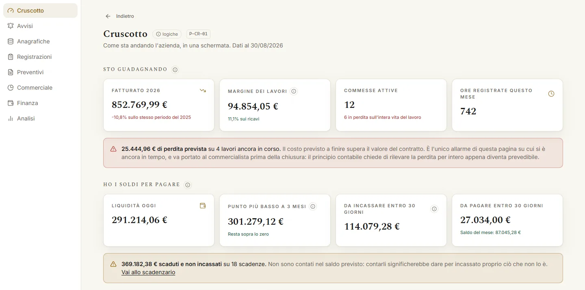This screenshot has height=290, width=585.
Task: Click the Analisi bar chart icon
Action: pos(11,118)
